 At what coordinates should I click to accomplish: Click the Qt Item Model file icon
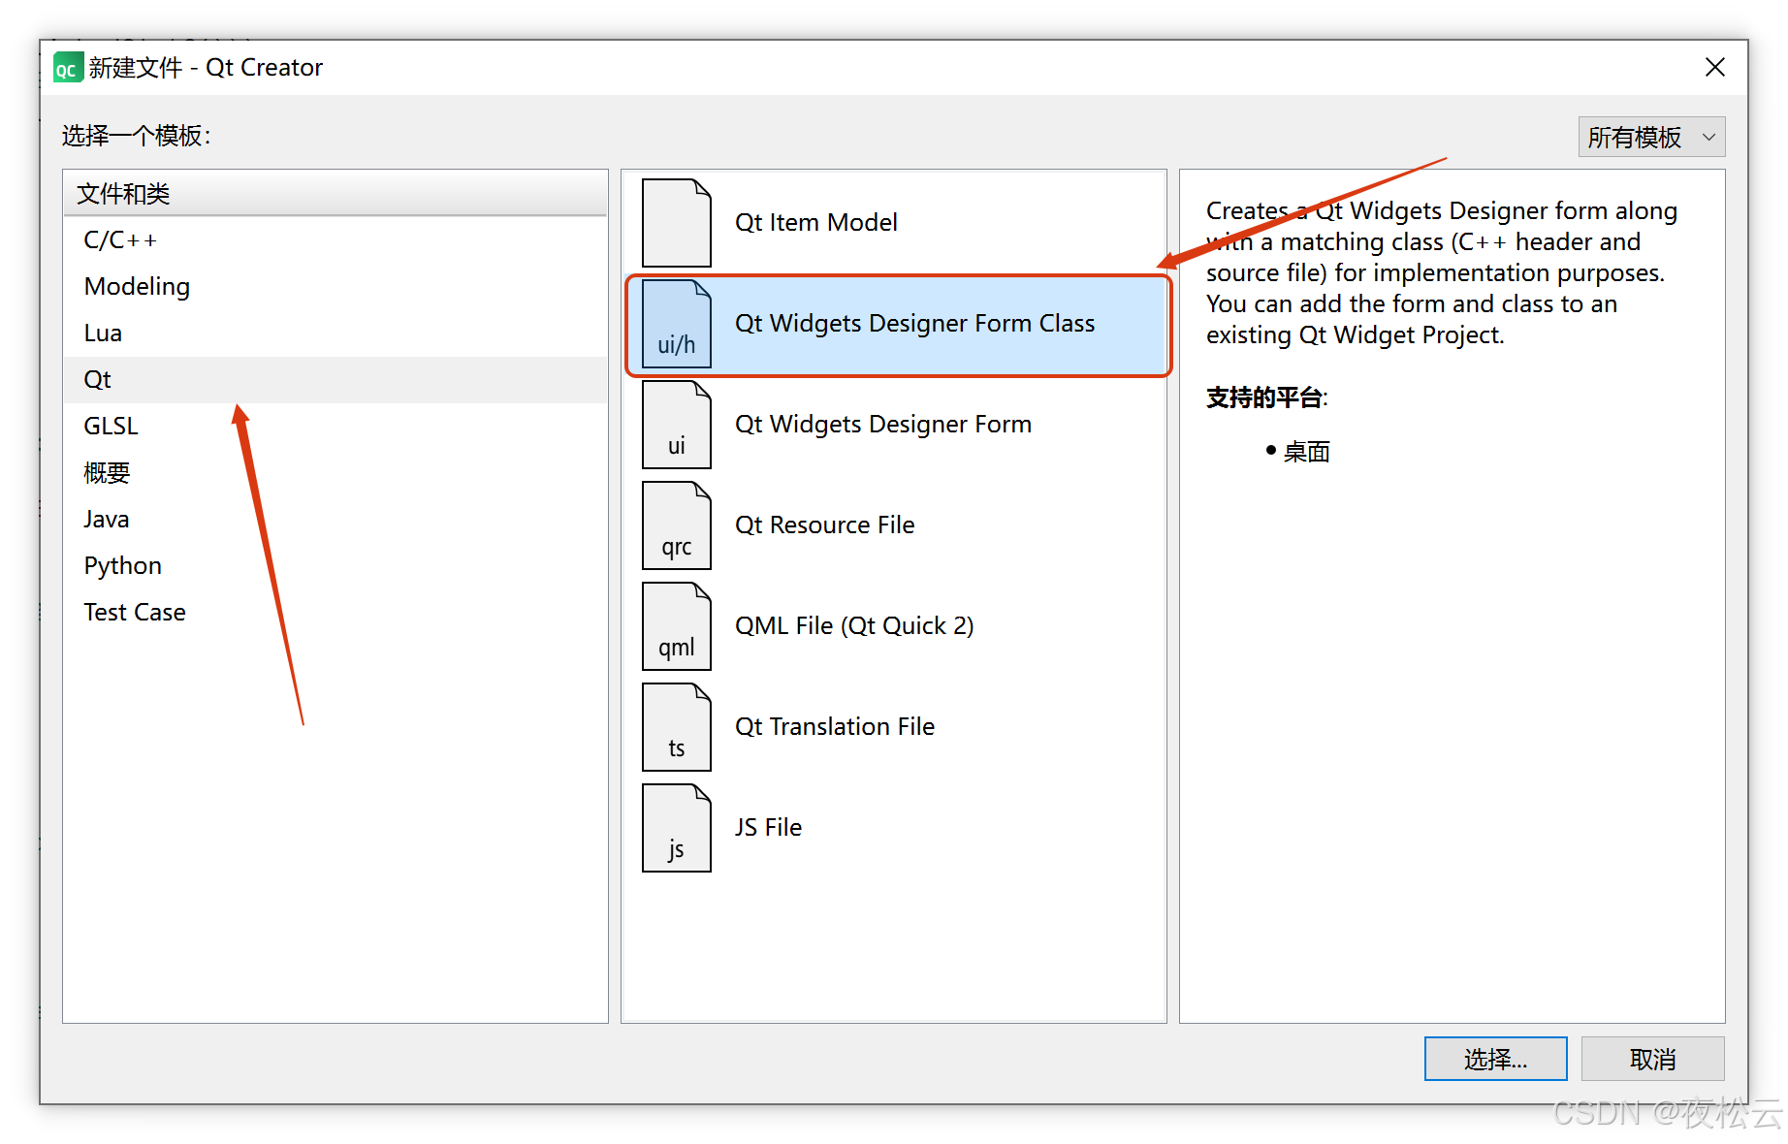click(676, 223)
